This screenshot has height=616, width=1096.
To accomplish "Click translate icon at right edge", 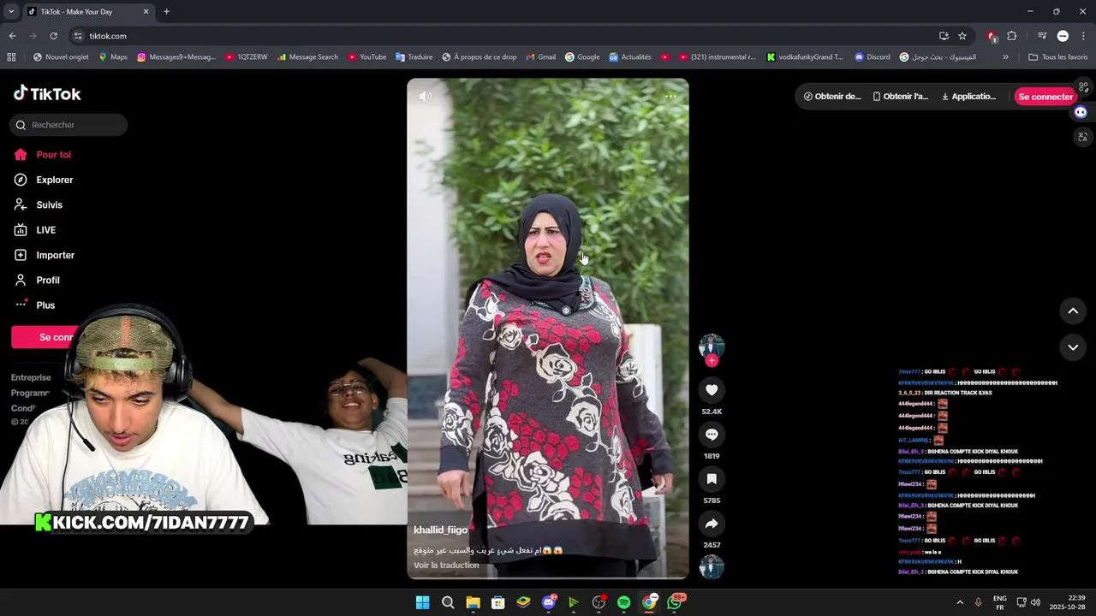I will 1083,137.
